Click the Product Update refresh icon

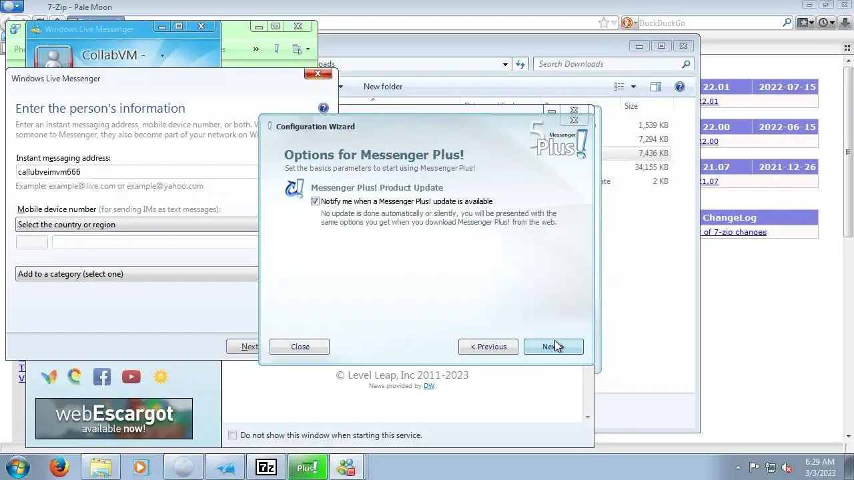[294, 189]
